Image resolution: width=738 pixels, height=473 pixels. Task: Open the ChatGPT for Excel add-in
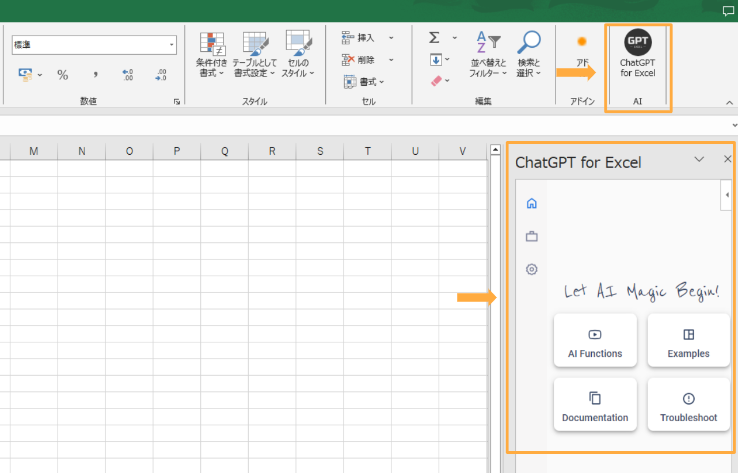[x=637, y=55]
